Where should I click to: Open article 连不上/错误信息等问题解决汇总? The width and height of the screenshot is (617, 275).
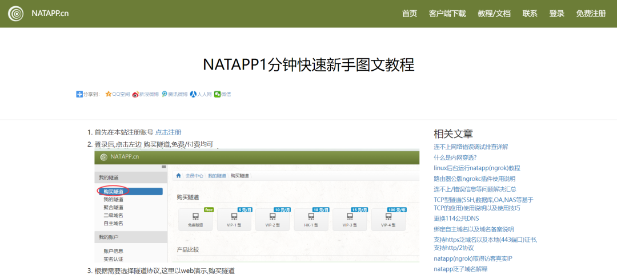pyautogui.click(x=475, y=189)
